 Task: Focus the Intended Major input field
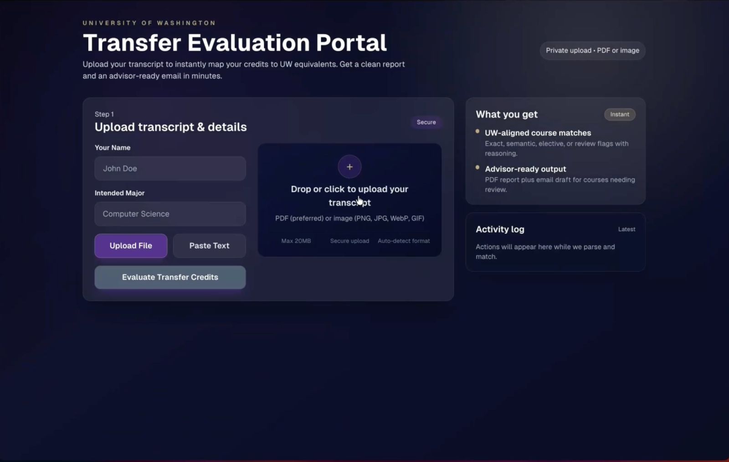[170, 214]
